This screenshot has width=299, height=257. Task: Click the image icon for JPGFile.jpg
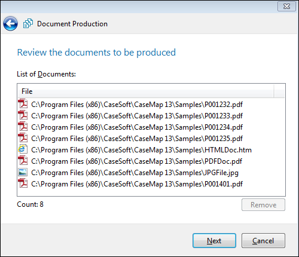pos(23,172)
